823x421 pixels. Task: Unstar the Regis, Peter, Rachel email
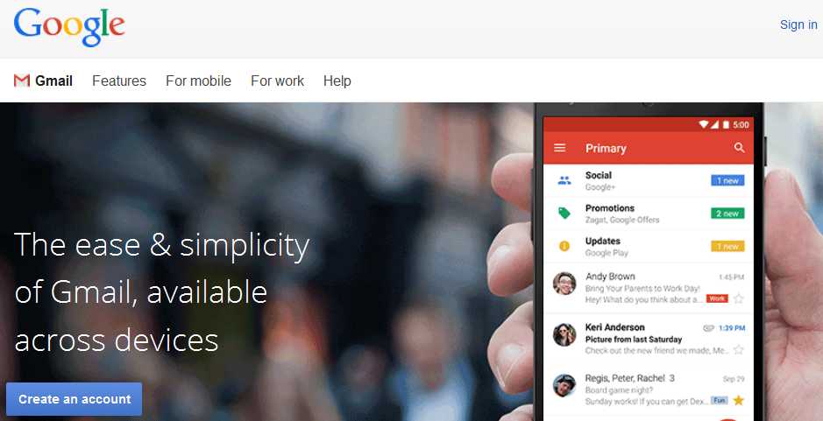[x=739, y=401]
